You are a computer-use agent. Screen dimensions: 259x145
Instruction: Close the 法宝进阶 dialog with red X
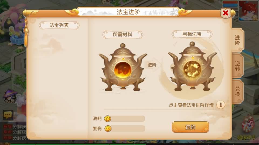pos(226,13)
